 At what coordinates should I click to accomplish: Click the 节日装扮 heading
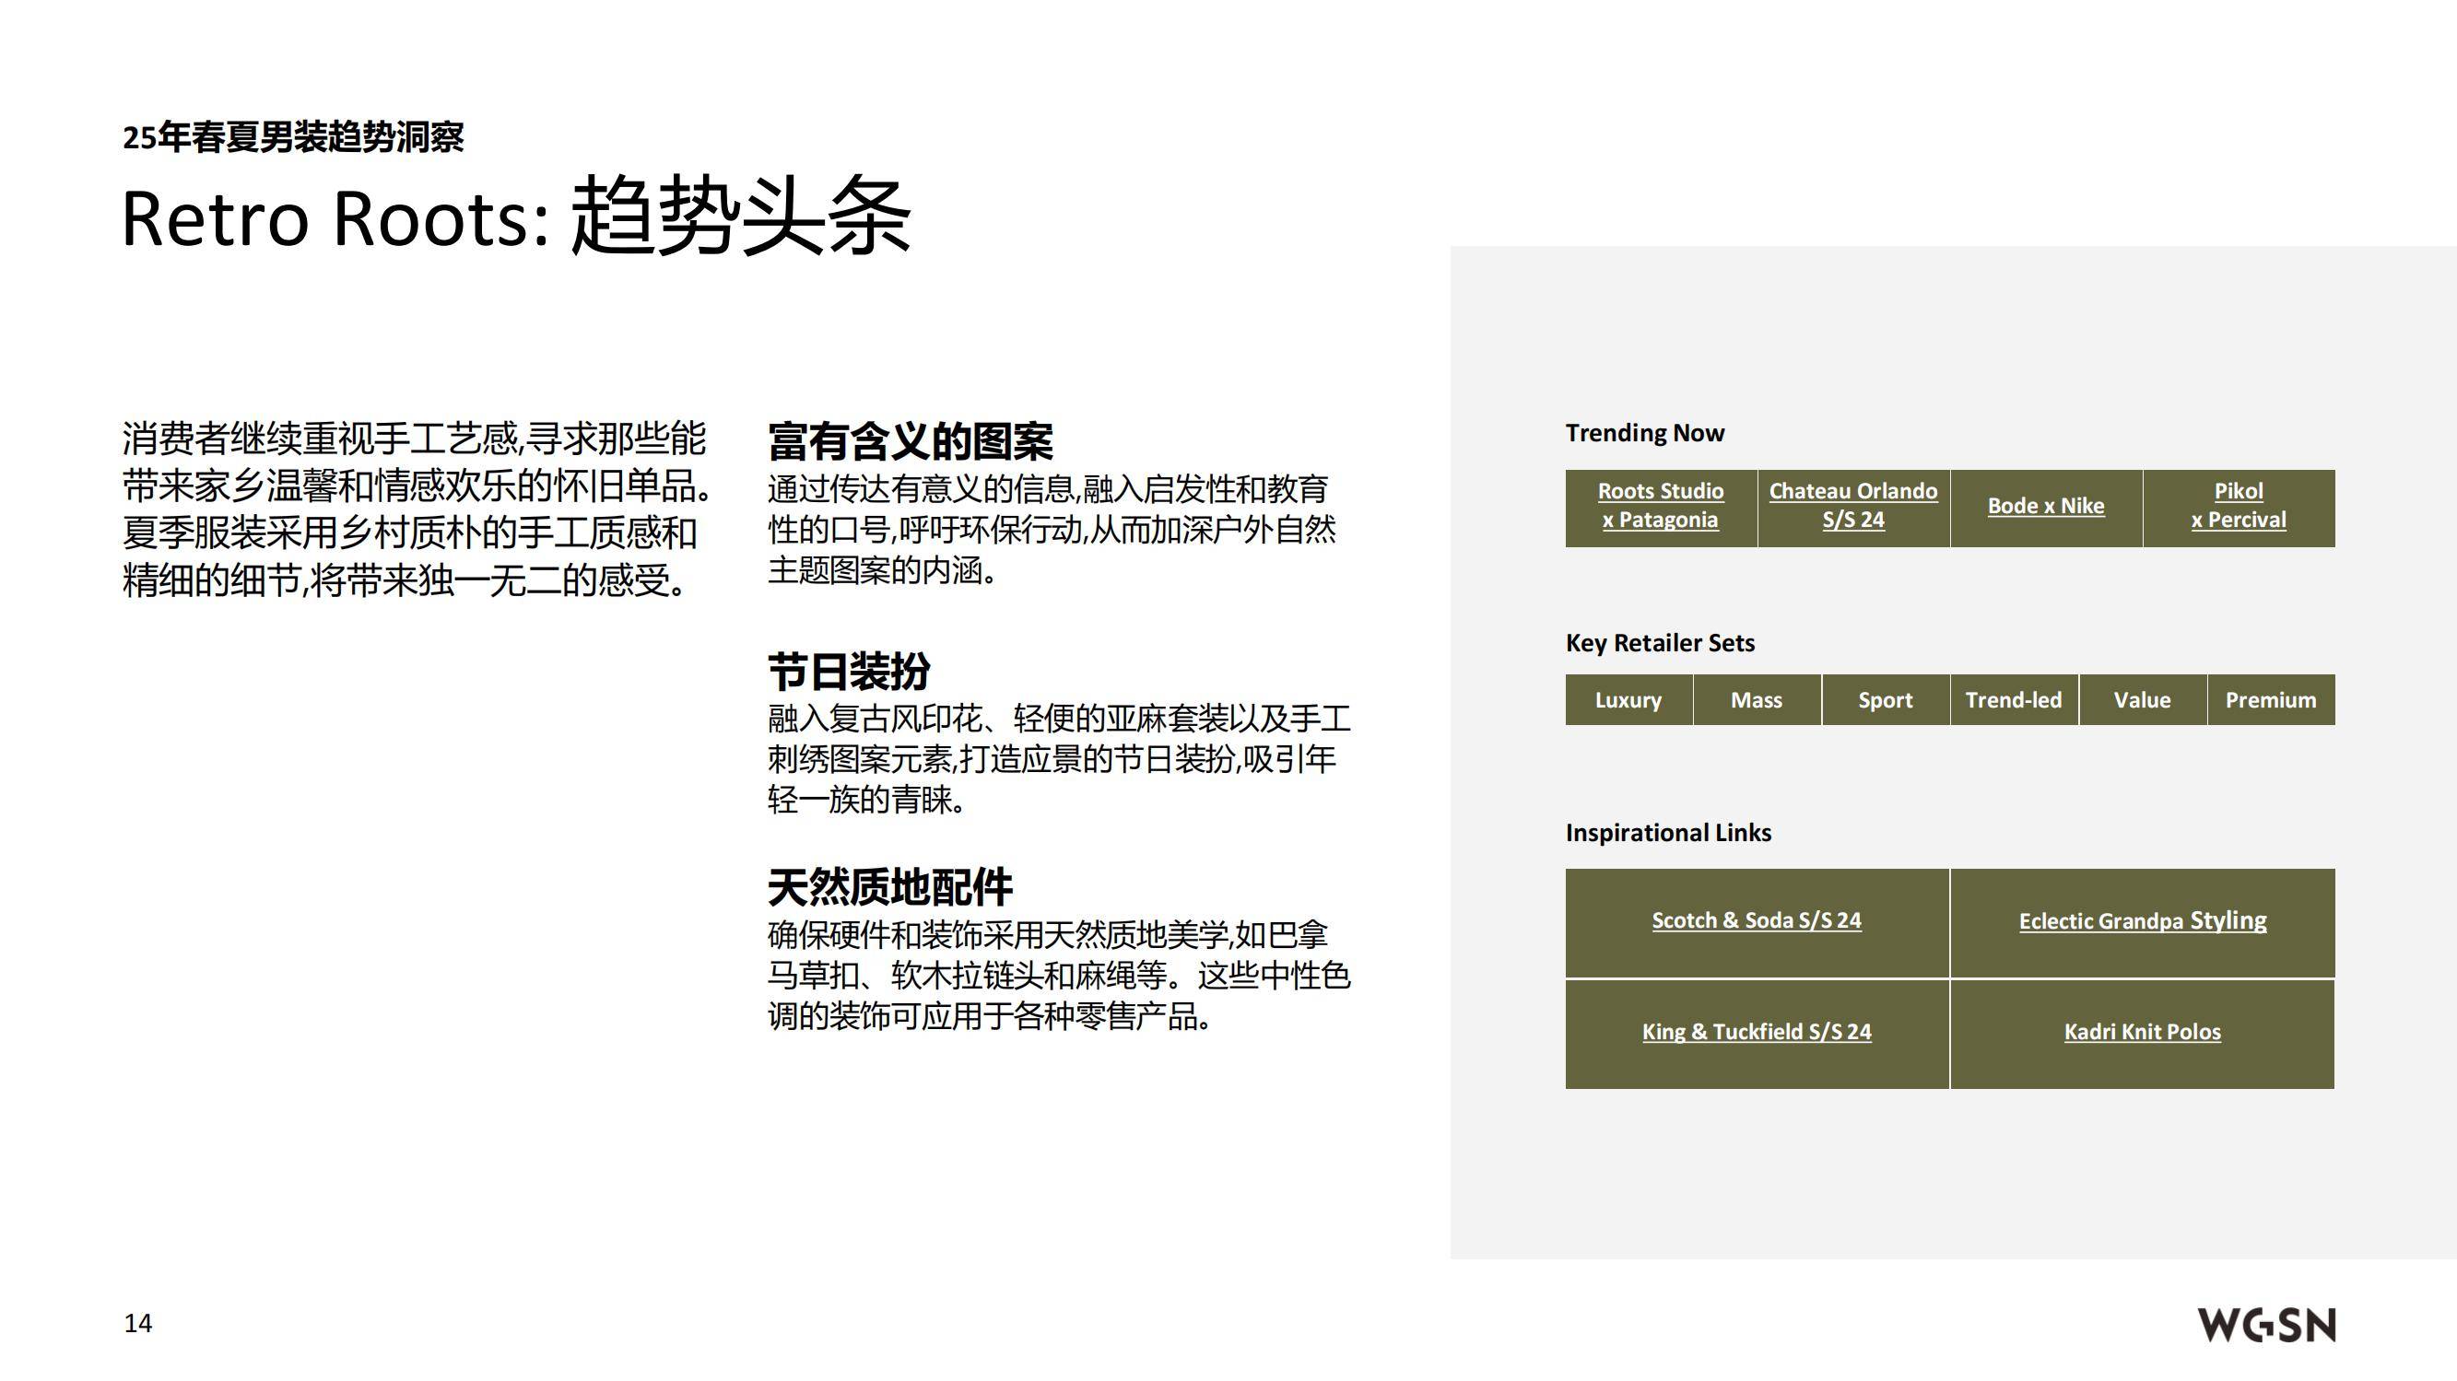[849, 672]
